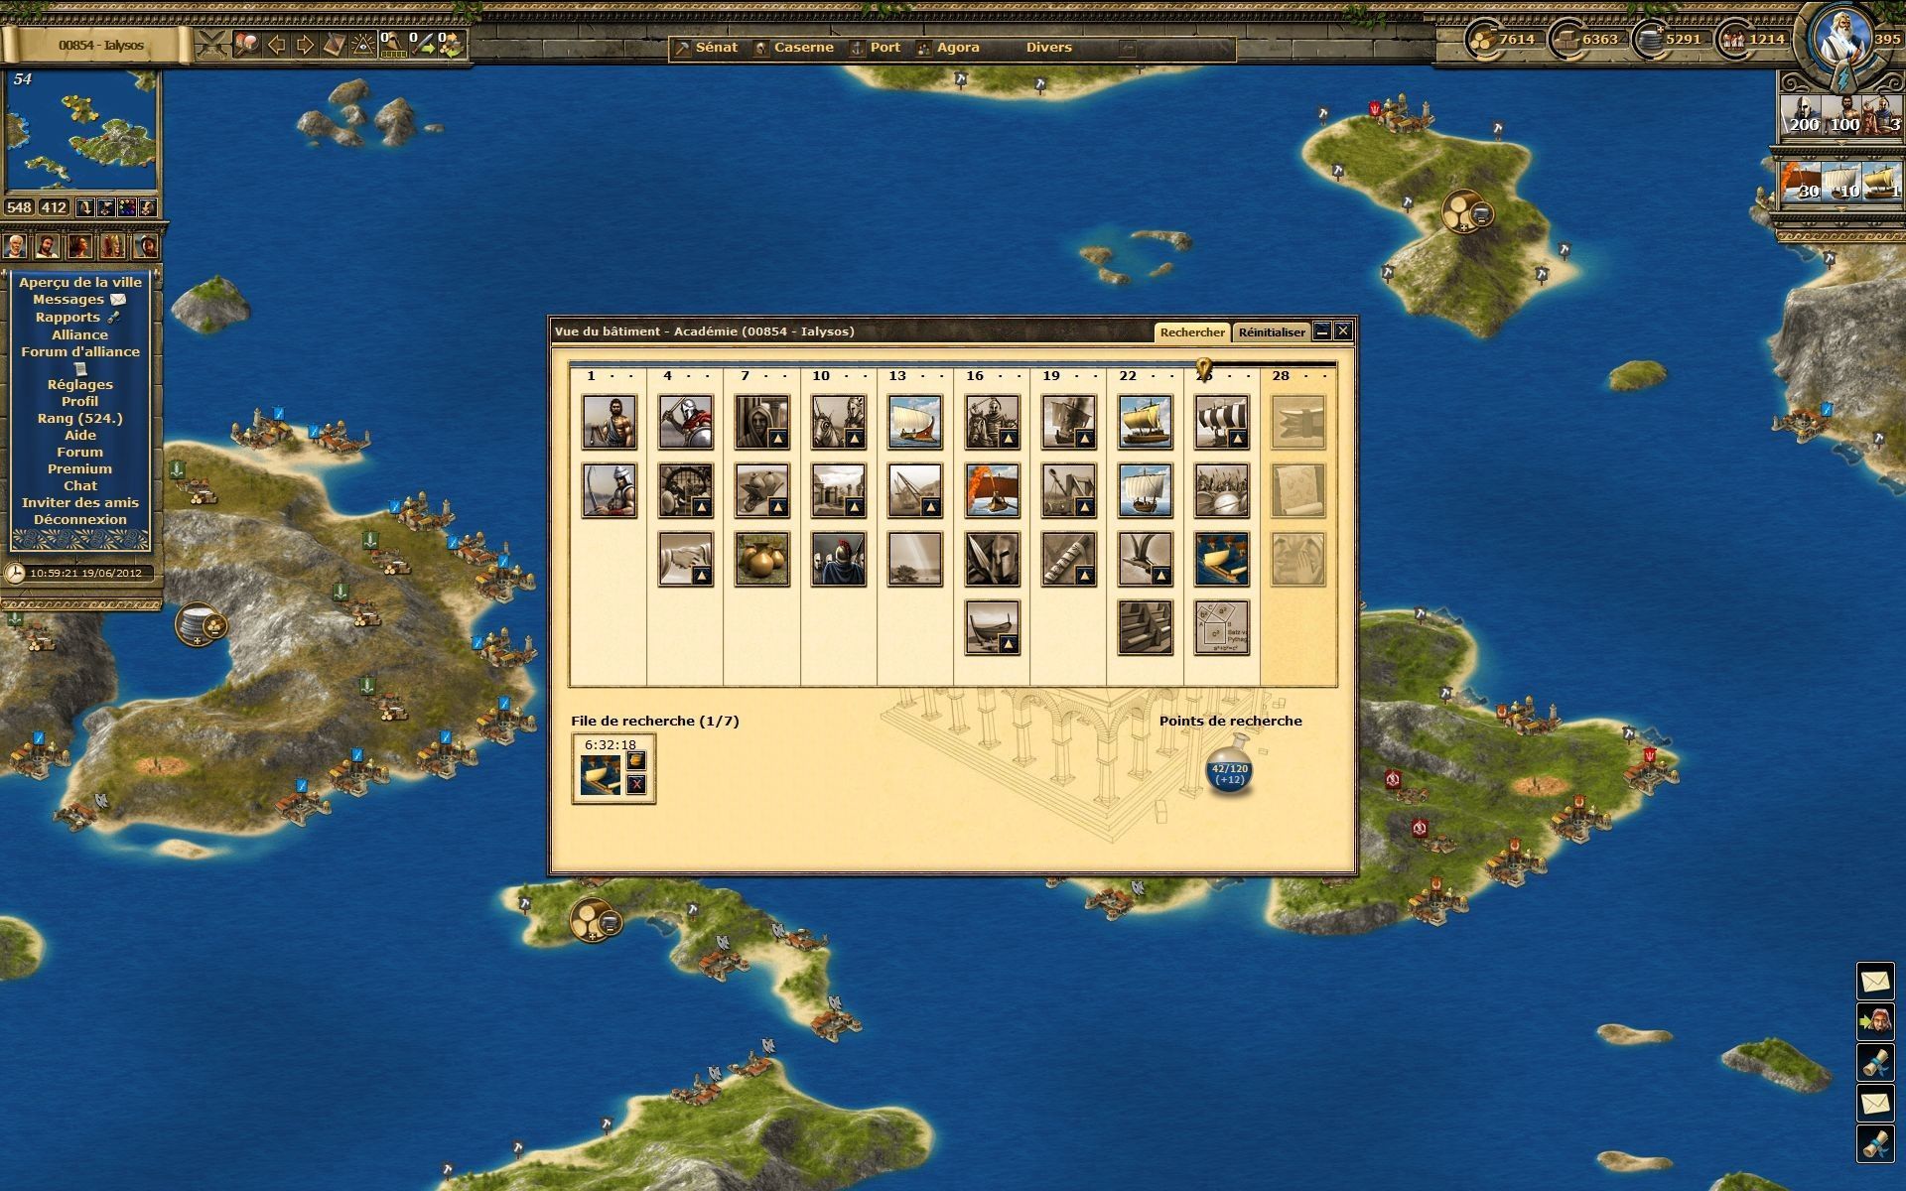Switch to the Réinitialiser tab
Viewport: 1906px width, 1191px height.
coord(1272,332)
